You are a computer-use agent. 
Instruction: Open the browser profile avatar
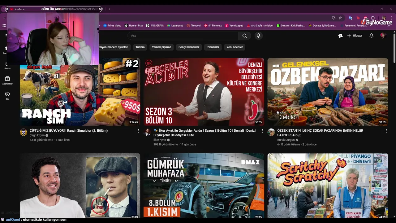(x=384, y=18)
